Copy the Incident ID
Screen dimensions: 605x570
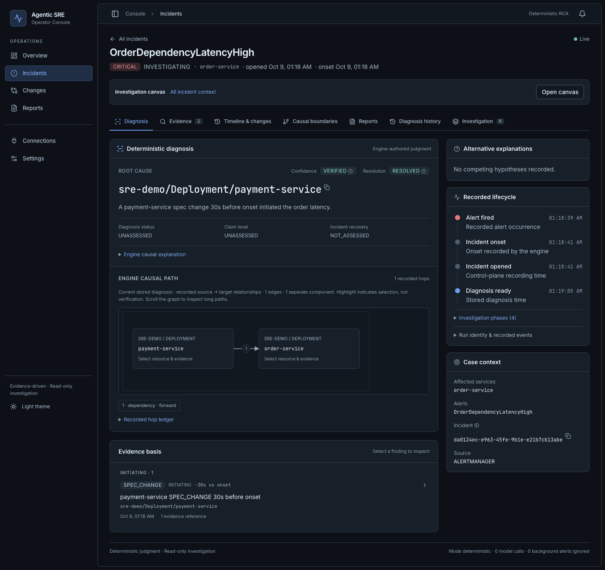point(568,436)
